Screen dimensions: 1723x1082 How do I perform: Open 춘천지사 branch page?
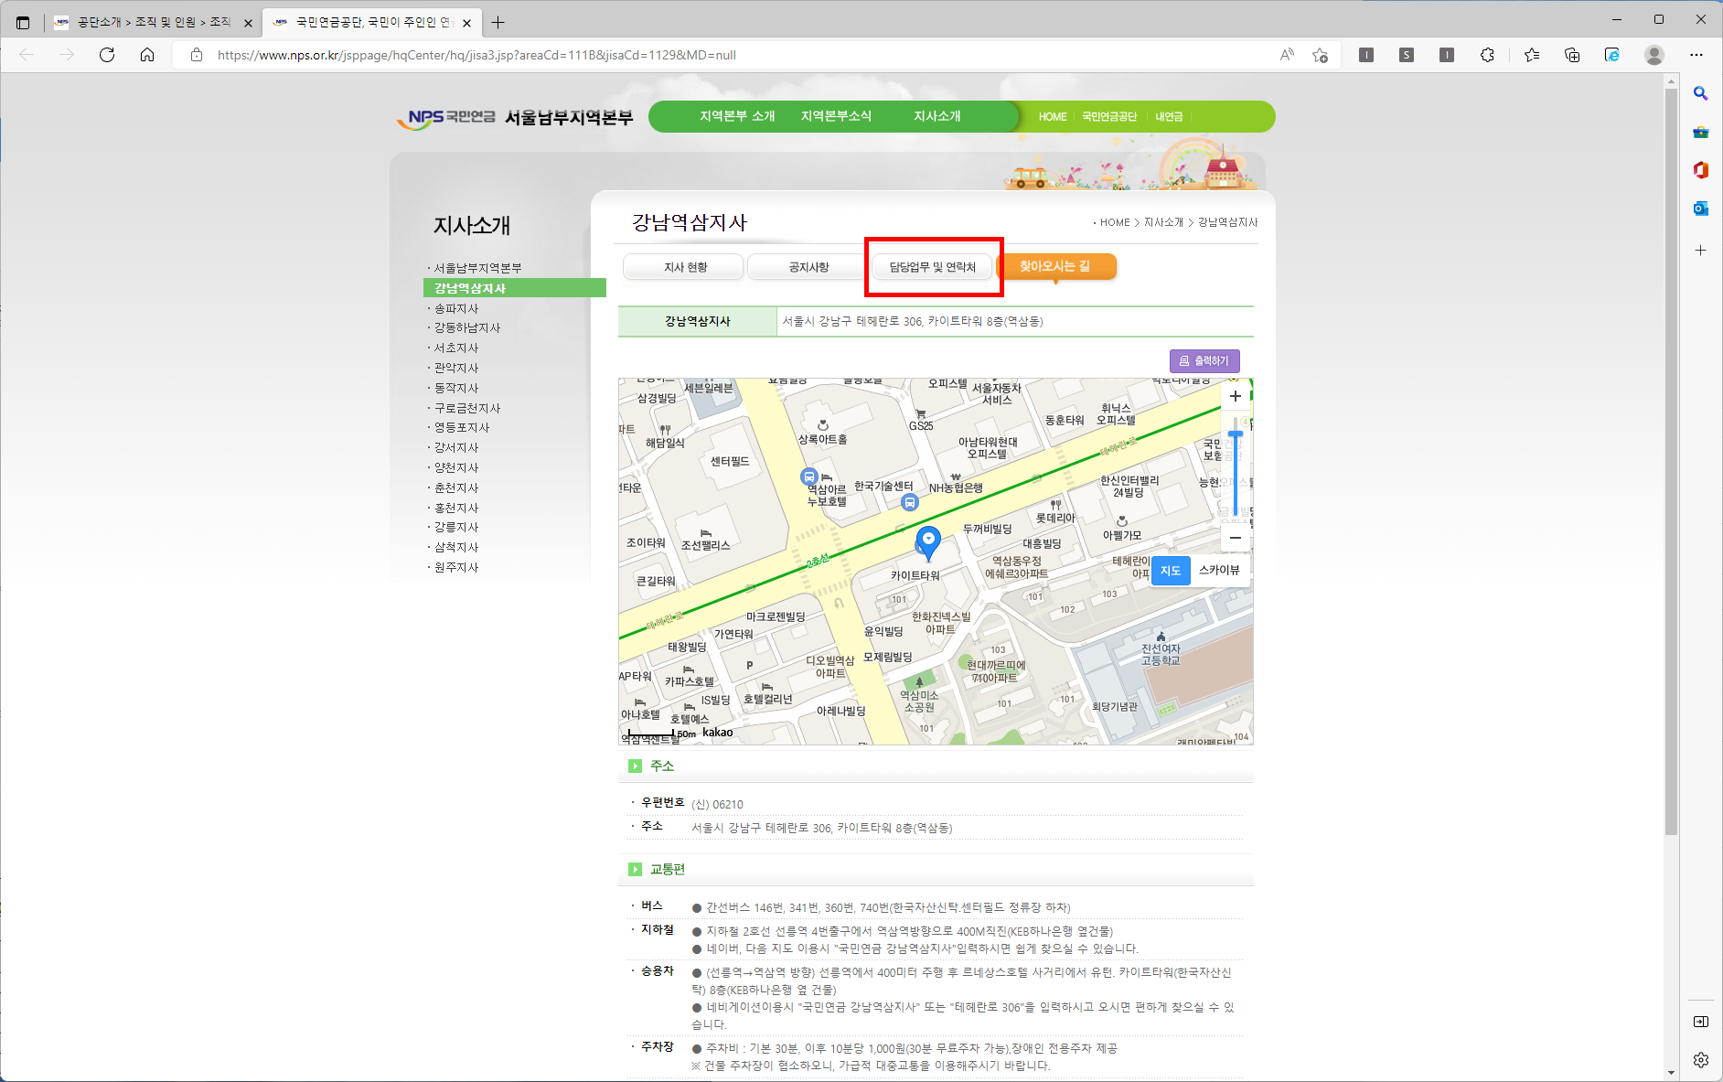(456, 487)
